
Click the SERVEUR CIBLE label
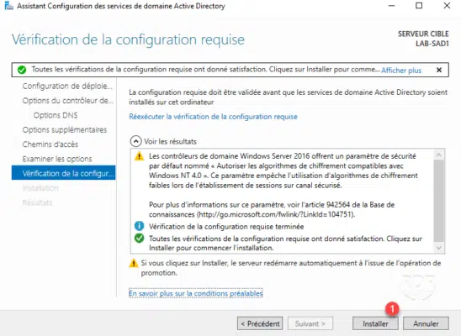(x=423, y=34)
